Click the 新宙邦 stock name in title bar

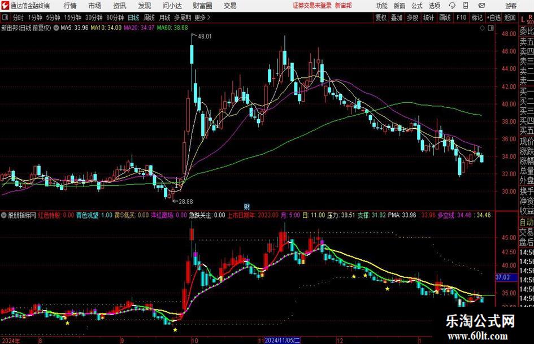point(343,6)
